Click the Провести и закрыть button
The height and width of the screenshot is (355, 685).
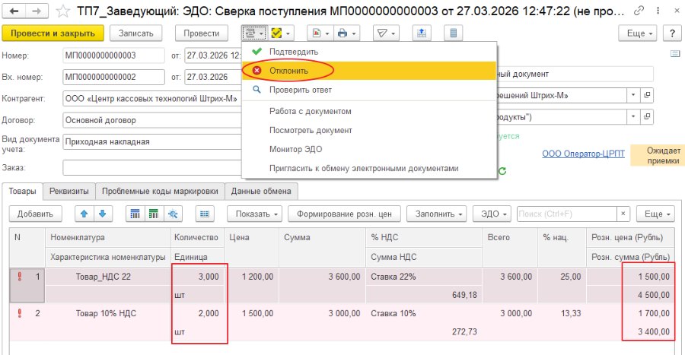[53, 33]
